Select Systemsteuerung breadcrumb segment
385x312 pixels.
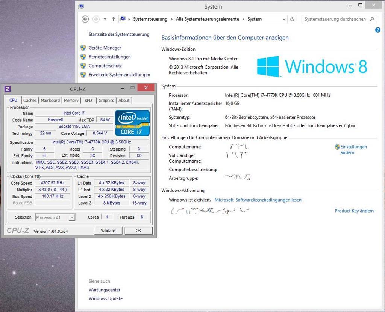point(150,19)
